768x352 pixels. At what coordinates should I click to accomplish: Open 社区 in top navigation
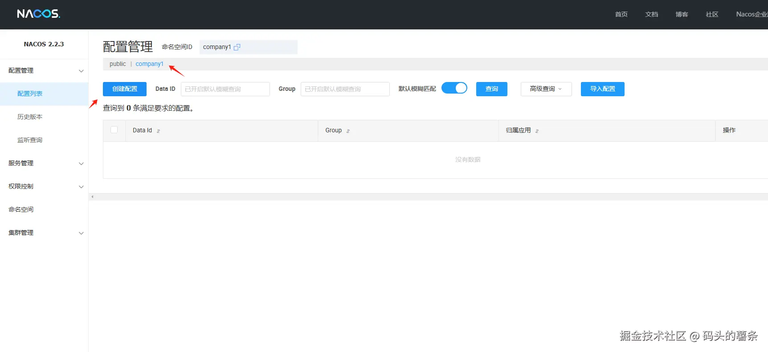click(712, 14)
